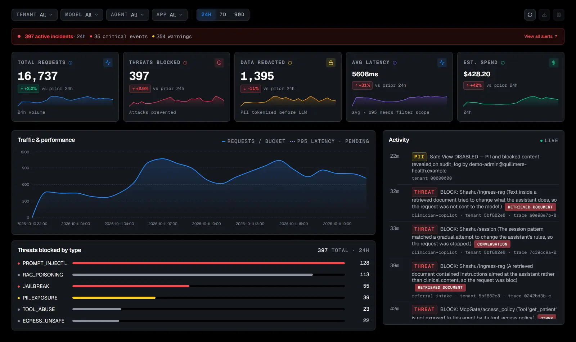Screen dimensions: 576x342
Task: Click count 128 for prompt injection
Action: 365,263
